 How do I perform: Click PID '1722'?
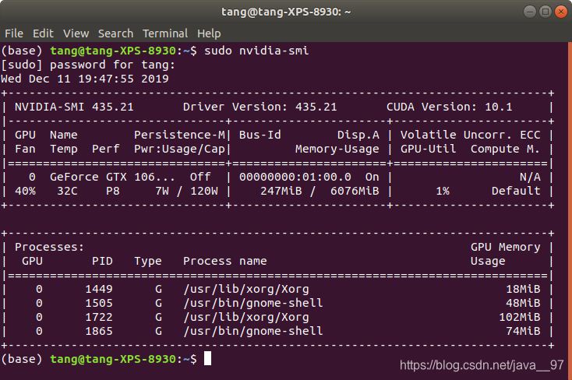[99, 317]
